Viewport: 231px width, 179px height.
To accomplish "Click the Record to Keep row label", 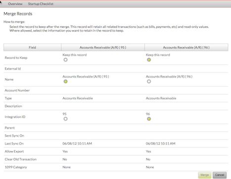I will click(16, 58).
